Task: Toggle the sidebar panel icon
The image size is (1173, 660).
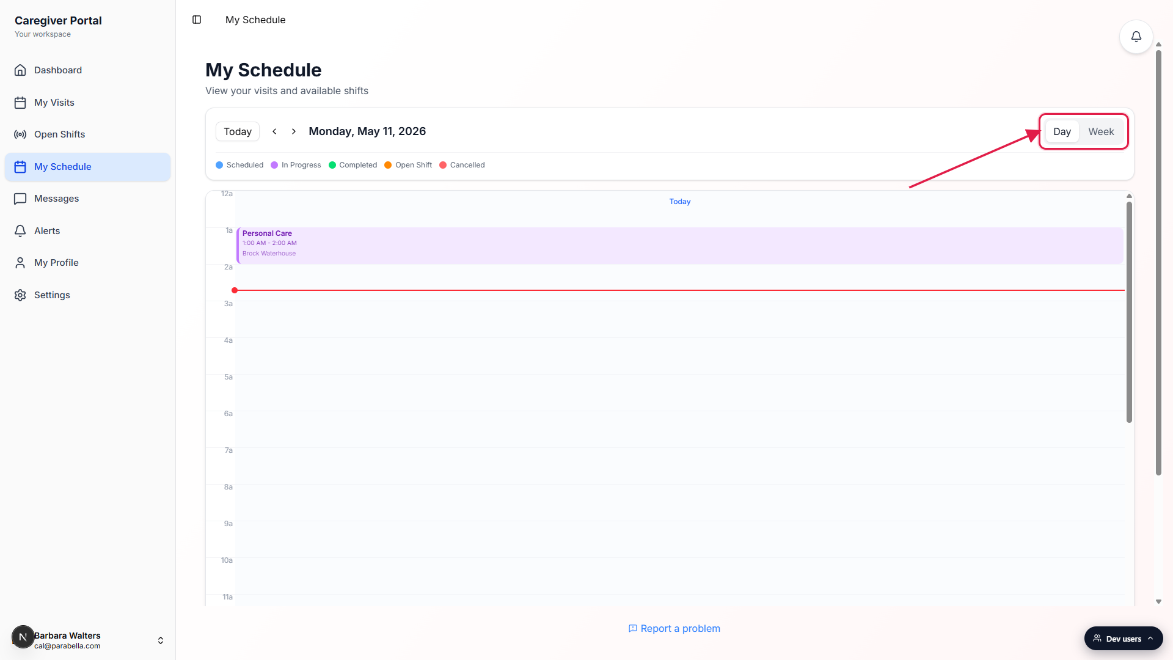Action: (x=197, y=20)
